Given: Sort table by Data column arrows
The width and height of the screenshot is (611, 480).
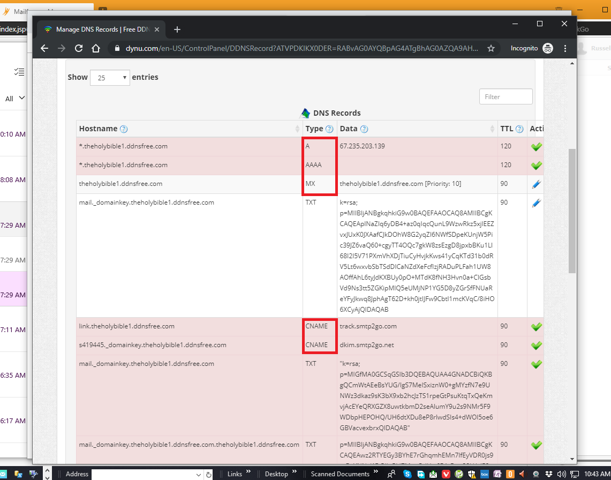Looking at the screenshot, I should (x=492, y=129).
